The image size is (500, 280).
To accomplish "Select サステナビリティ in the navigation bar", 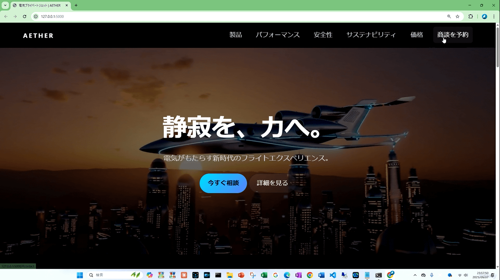I will (371, 35).
